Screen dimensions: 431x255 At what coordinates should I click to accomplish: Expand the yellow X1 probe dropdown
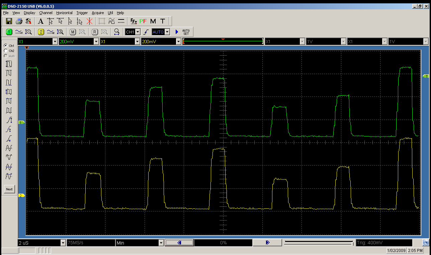(x=137, y=42)
